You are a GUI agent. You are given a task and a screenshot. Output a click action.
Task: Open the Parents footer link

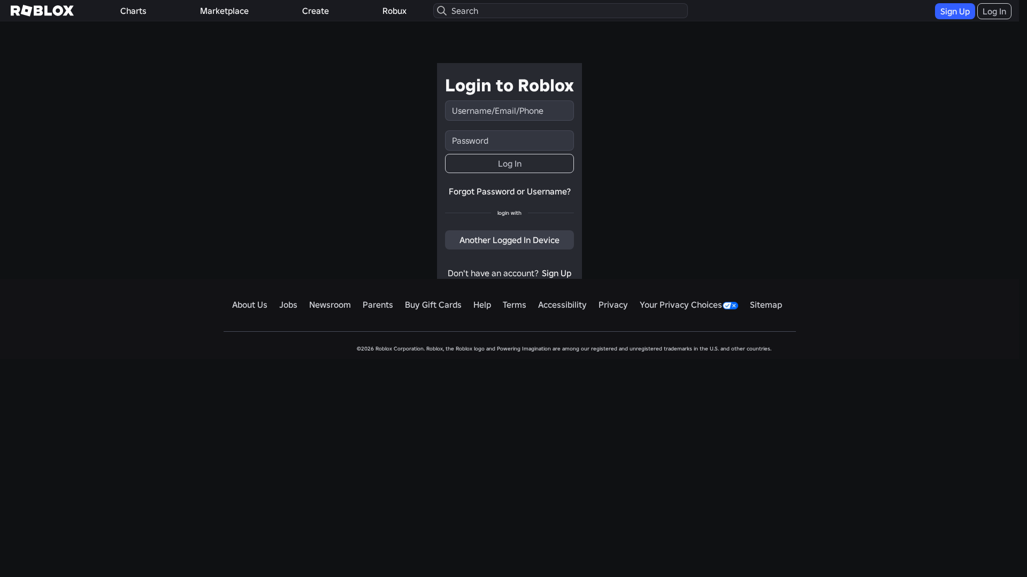(378, 305)
